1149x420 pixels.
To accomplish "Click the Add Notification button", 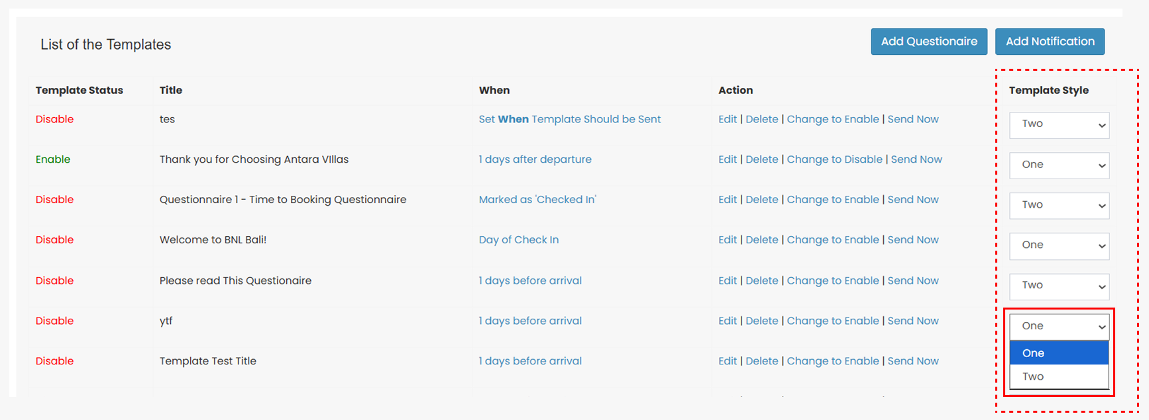I will tap(1050, 42).
